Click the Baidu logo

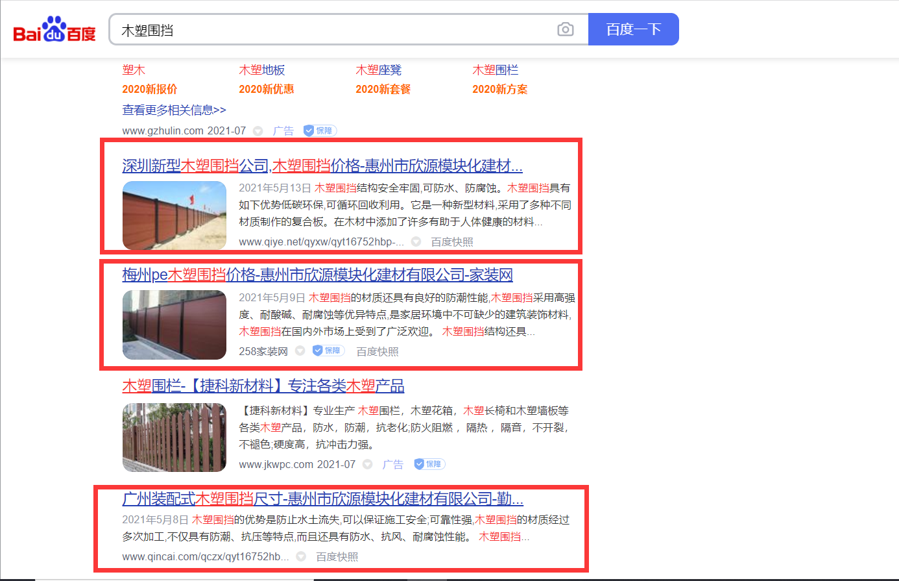[x=54, y=30]
